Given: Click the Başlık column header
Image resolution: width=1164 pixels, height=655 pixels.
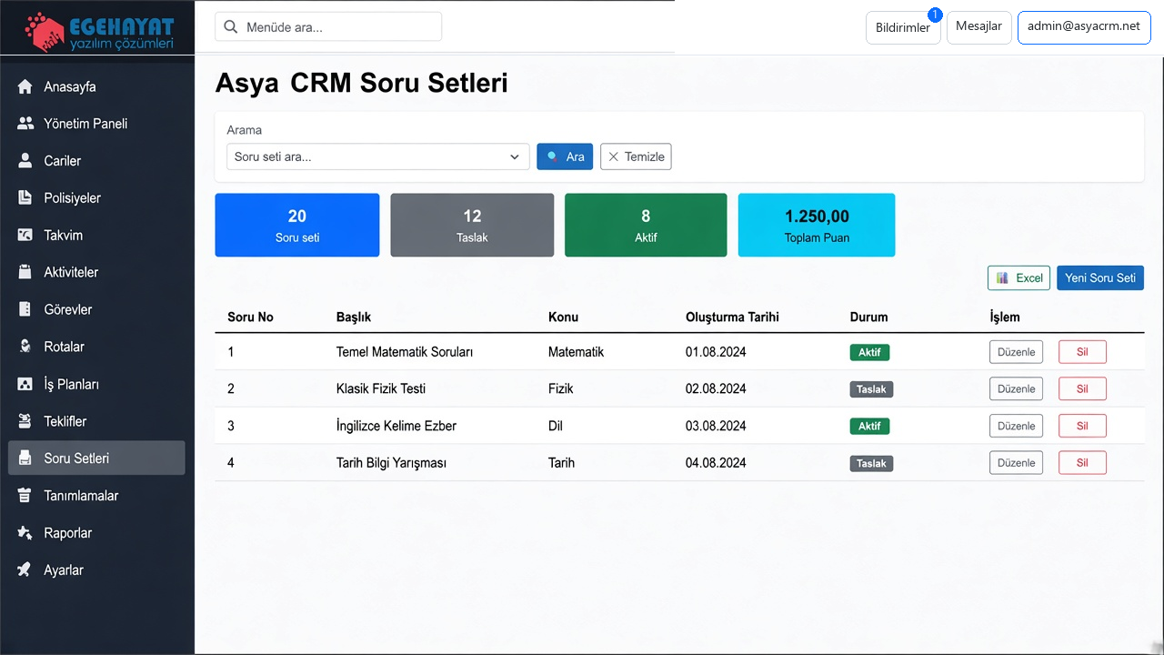Looking at the screenshot, I should (x=354, y=317).
